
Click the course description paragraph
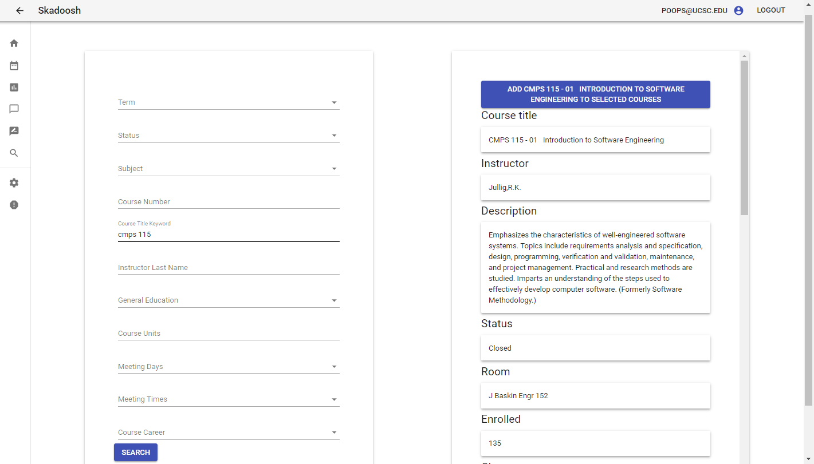[596, 268]
